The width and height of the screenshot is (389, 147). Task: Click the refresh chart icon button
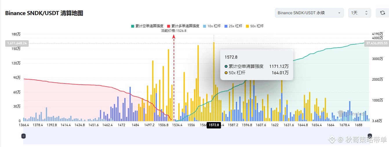pos(382,13)
